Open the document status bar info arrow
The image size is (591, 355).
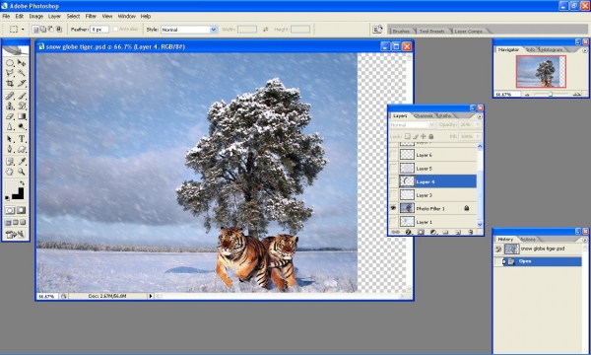[151, 296]
